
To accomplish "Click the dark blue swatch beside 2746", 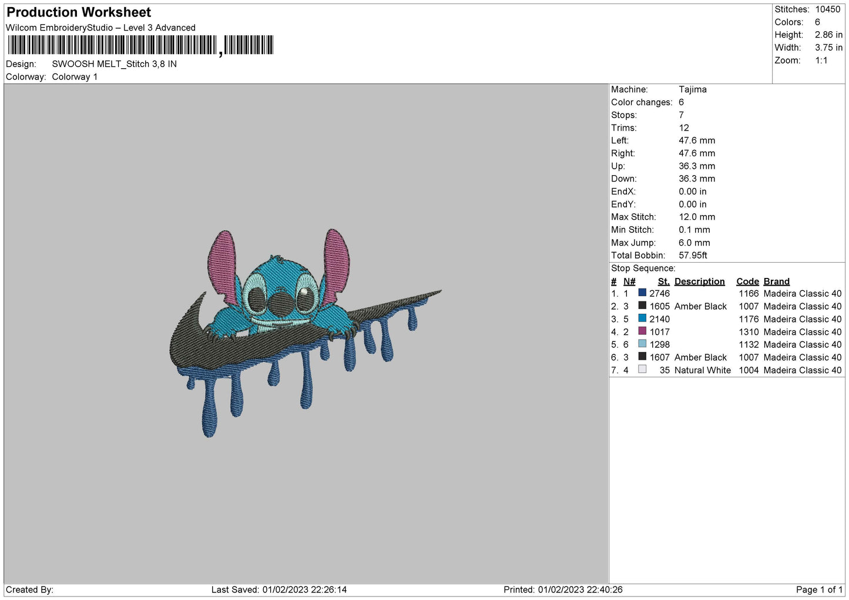I will point(642,293).
